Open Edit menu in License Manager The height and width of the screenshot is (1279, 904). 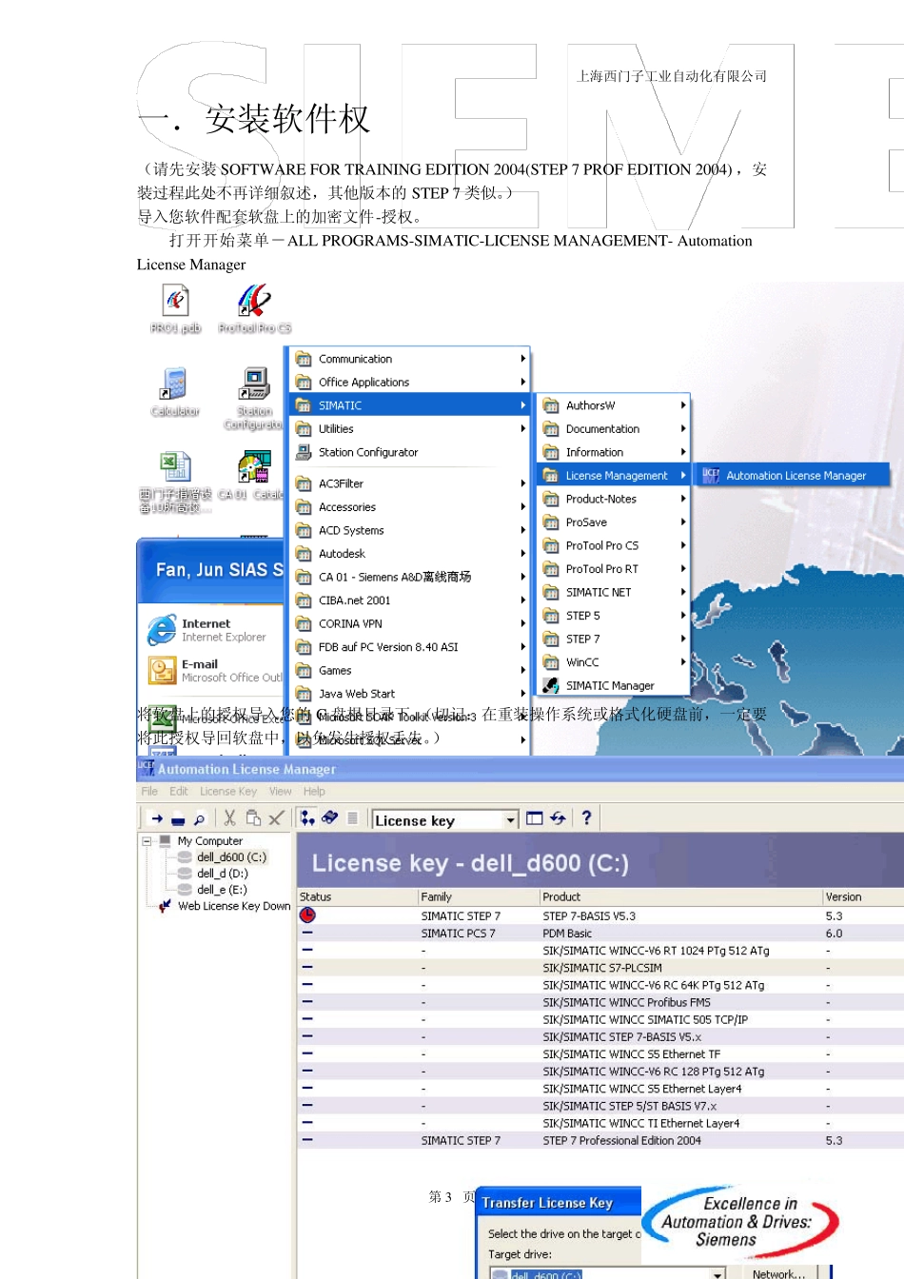point(179,792)
